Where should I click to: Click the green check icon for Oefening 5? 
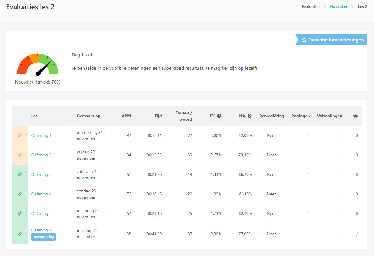pos(20,213)
